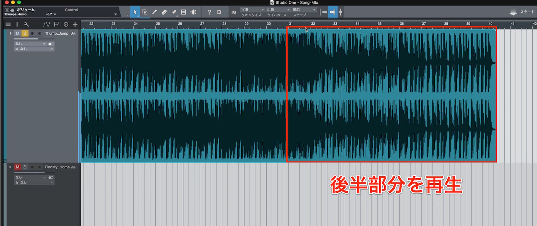Expand the Control panel dropdown arrow

[116, 14]
